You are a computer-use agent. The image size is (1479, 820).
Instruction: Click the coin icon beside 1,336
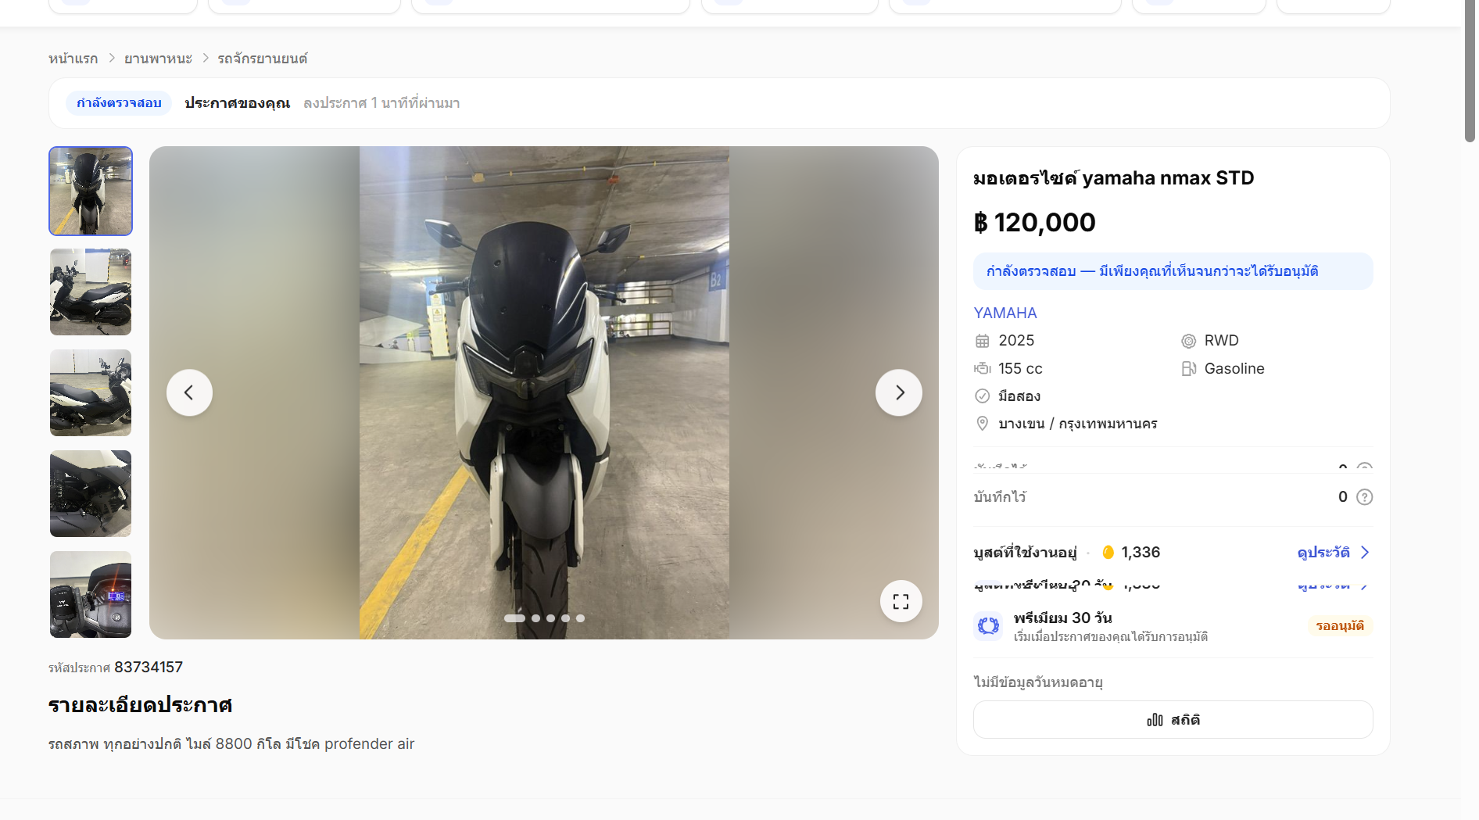pyautogui.click(x=1108, y=553)
